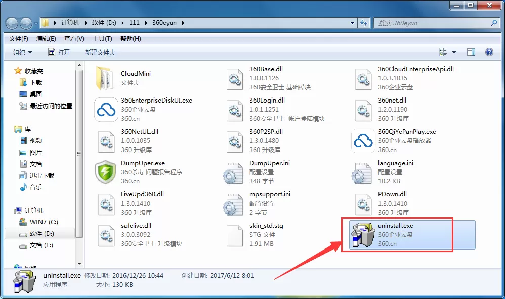Select the 360Login.dll file icon
Screen dimensions: 505x299
(x=234, y=111)
